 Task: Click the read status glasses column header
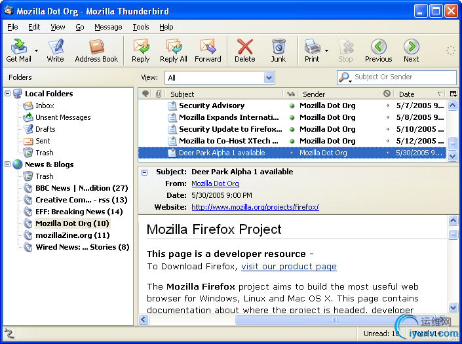[x=291, y=94]
